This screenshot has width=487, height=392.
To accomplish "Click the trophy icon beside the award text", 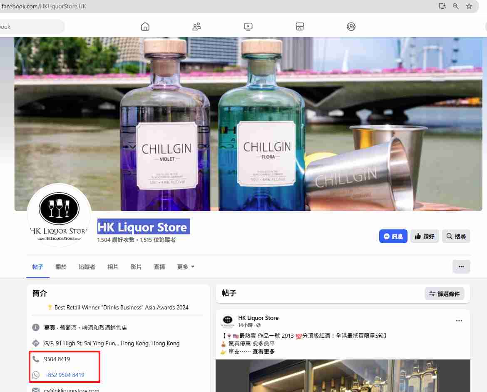I will click(50, 307).
